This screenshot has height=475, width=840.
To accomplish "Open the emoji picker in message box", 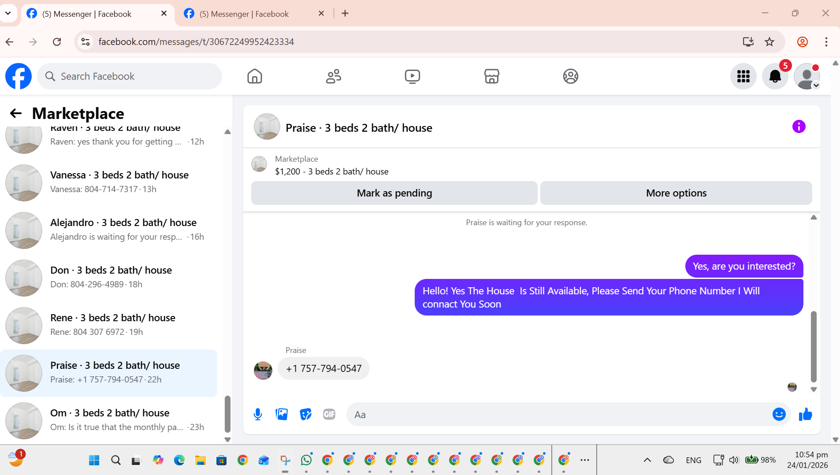I will pos(779,414).
